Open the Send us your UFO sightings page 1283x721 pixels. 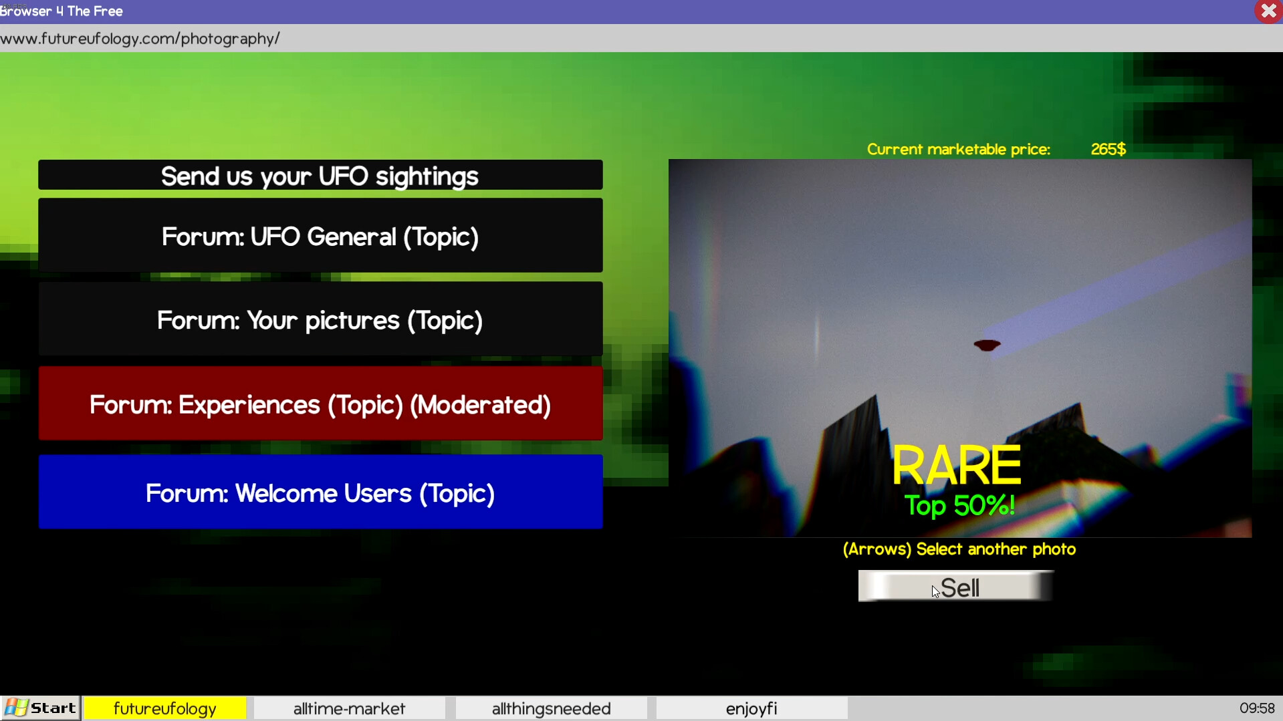tap(320, 175)
